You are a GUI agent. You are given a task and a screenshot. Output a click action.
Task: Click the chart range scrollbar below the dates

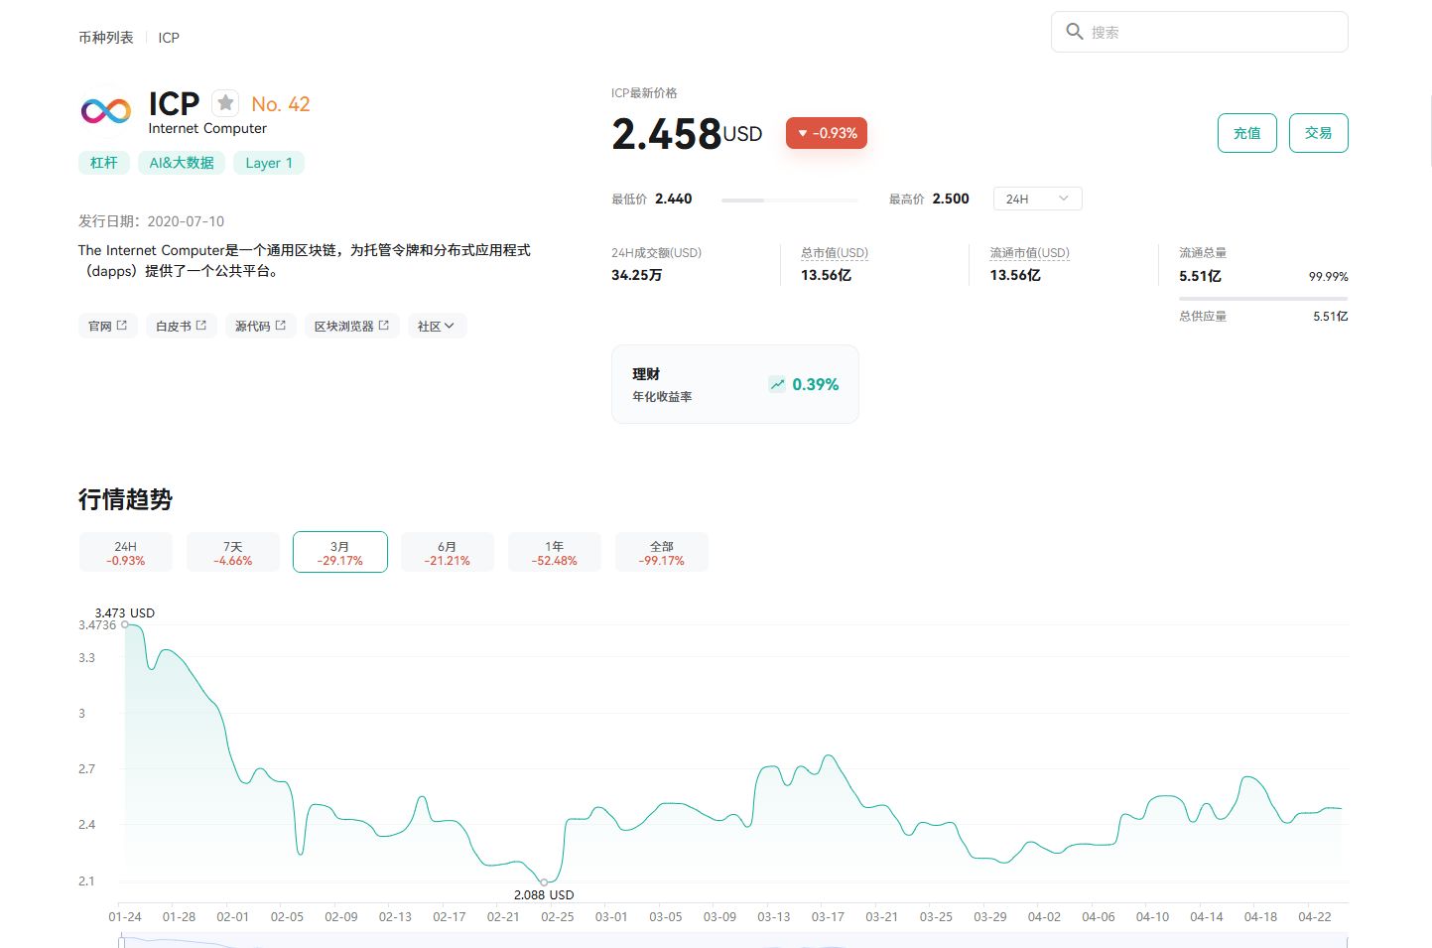point(733,941)
